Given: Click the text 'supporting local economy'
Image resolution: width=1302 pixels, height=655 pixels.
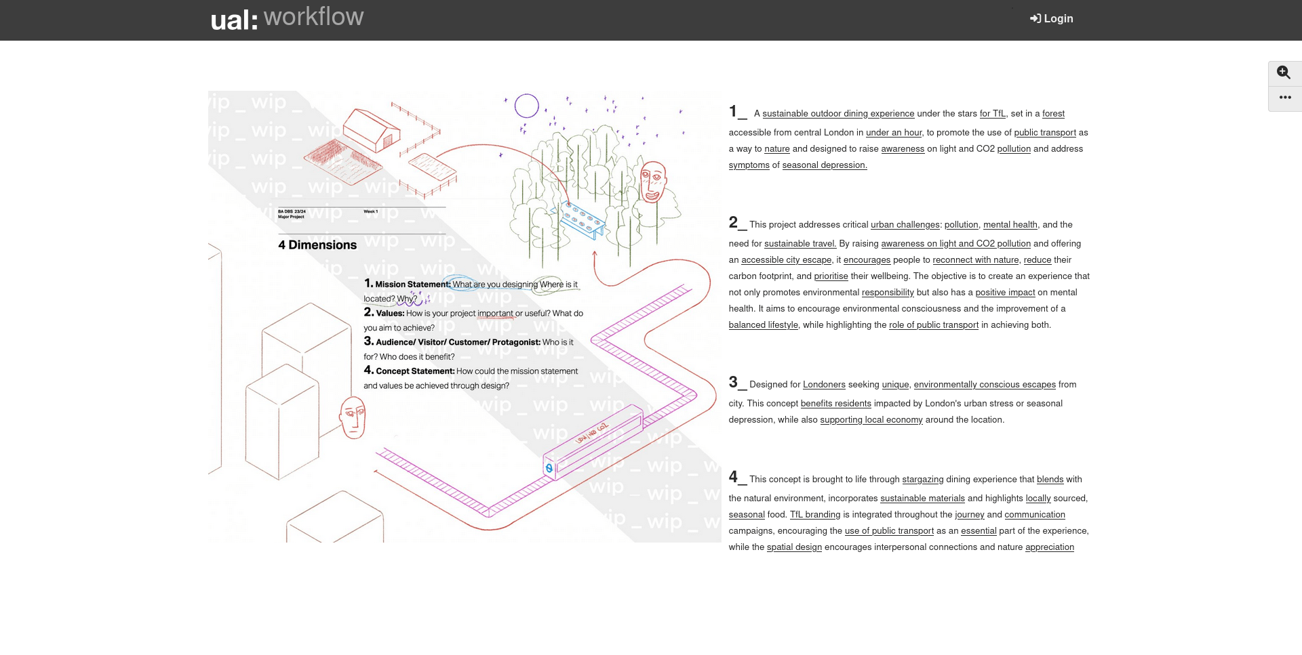Looking at the screenshot, I should (871, 420).
